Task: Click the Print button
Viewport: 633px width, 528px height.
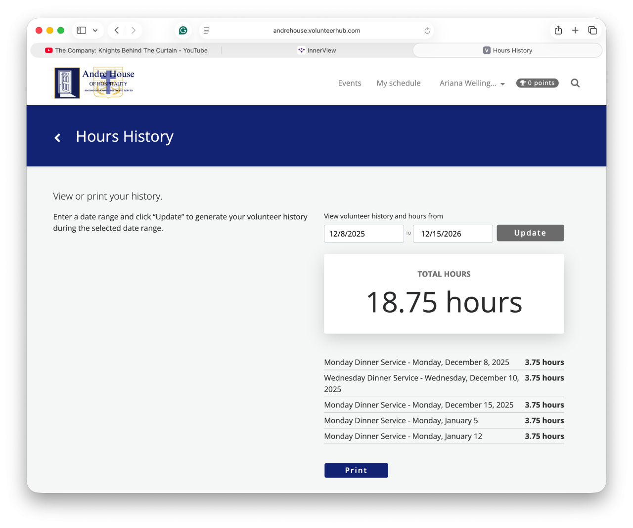Action: point(356,470)
